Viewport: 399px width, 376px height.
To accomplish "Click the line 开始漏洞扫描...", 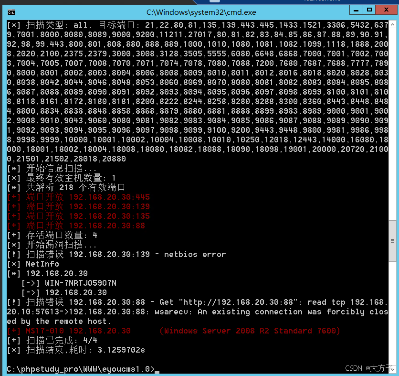I will point(52,245).
